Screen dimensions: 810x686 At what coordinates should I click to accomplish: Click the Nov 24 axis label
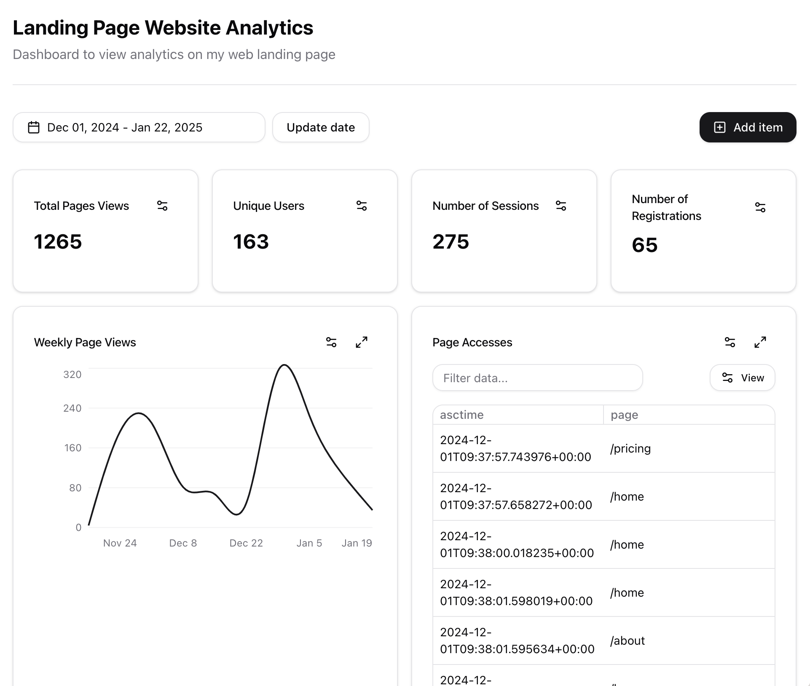(120, 543)
